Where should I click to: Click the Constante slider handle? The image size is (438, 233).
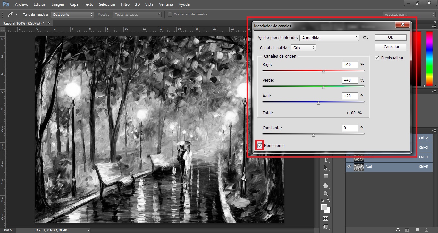[313, 135]
